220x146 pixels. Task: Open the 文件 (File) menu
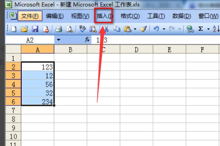click(30, 16)
